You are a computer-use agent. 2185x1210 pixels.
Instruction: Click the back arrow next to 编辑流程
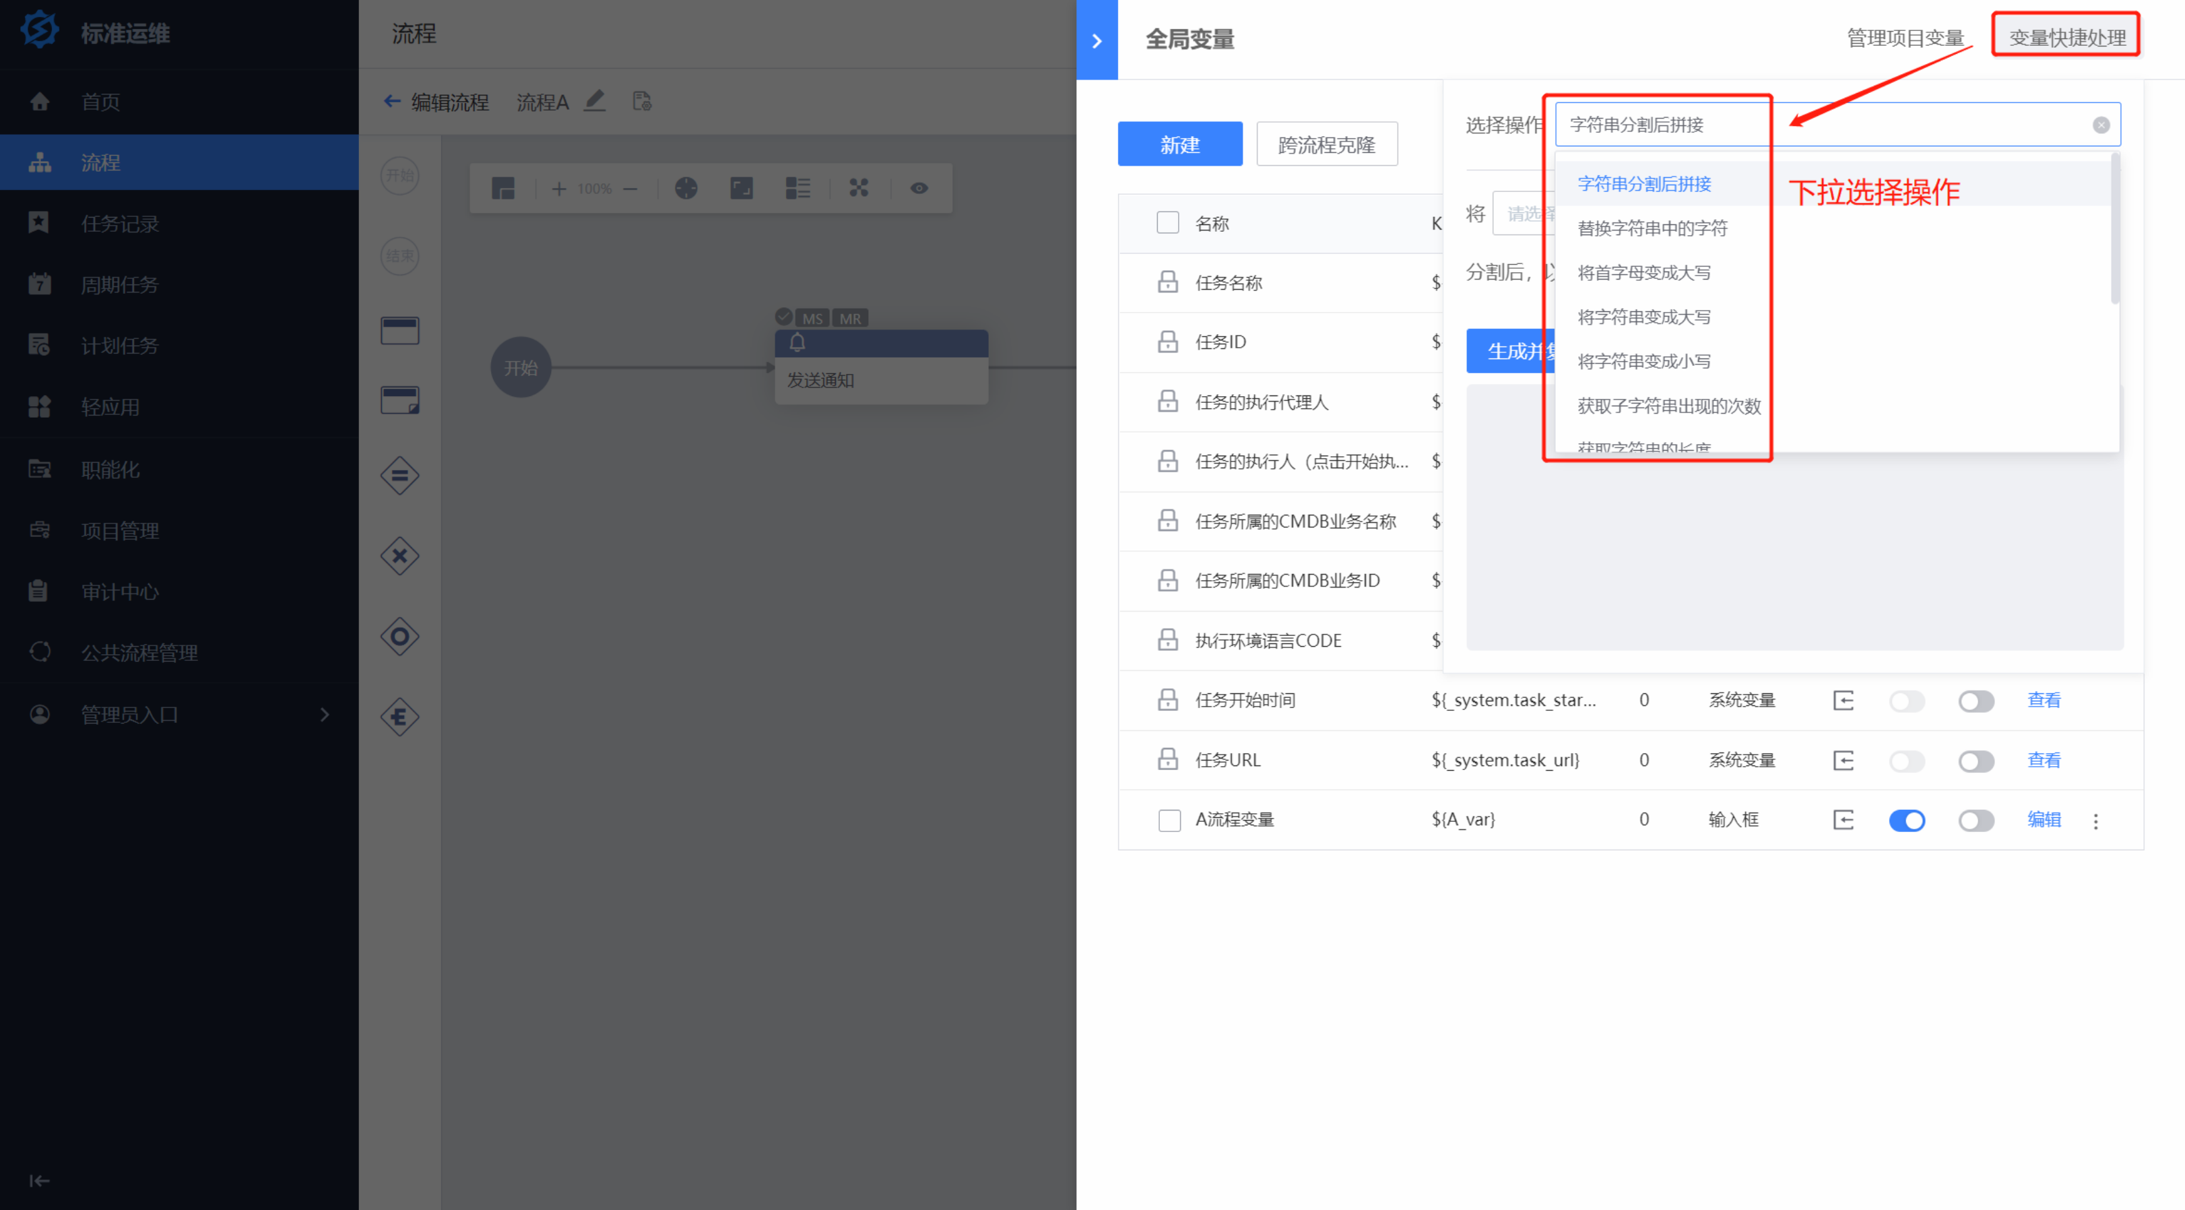tap(391, 102)
